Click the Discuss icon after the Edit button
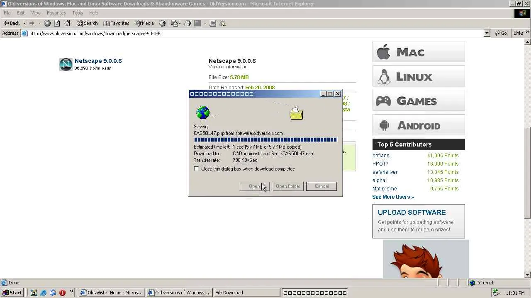 pyautogui.click(x=213, y=23)
